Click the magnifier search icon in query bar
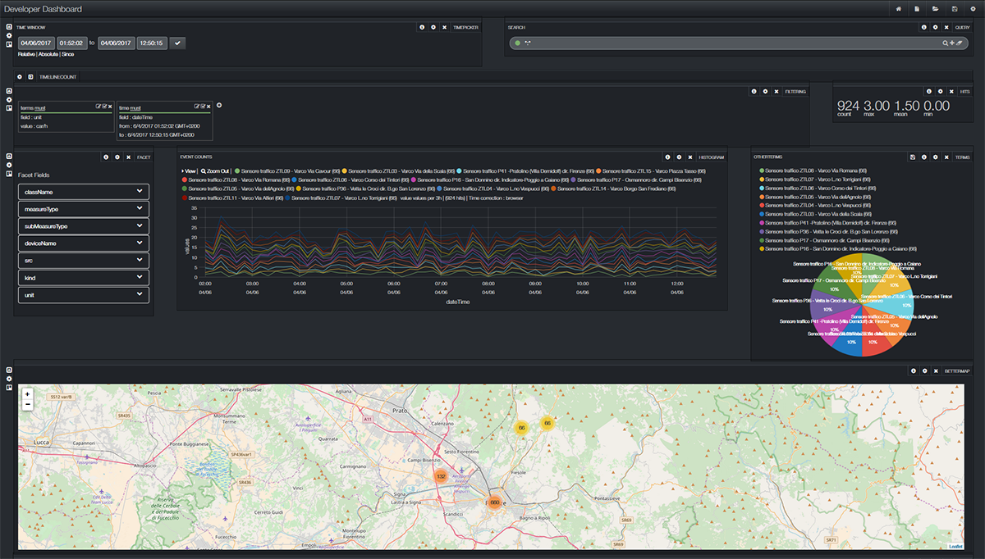Screen dimensions: 985x559 pyautogui.click(x=945, y=43)
